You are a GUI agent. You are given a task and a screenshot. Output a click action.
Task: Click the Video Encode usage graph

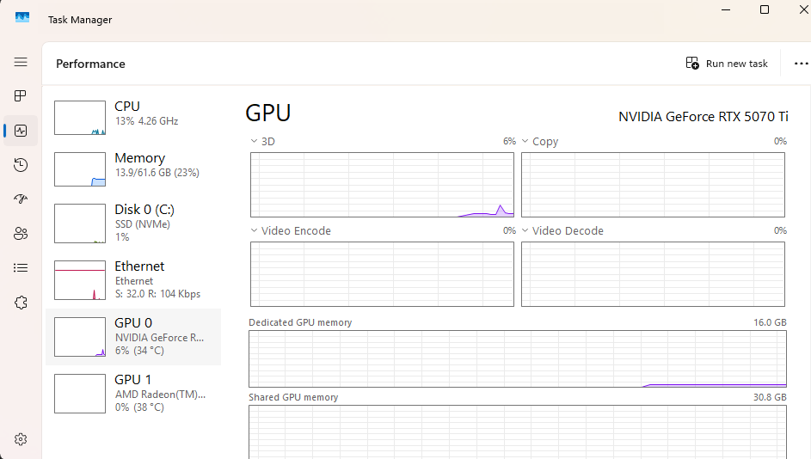click(382, 274)
